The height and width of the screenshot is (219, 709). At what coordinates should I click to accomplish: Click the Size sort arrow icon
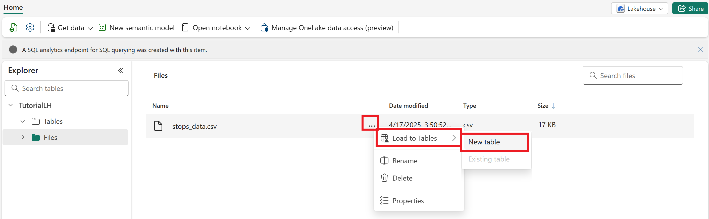[553, 106]
